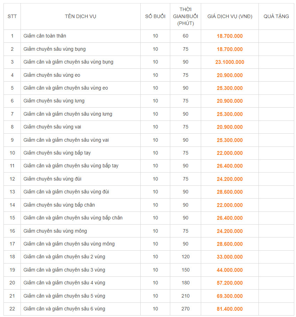Click the price 33.000.000 for 2 vùng
296x317 pixels.
230,257
